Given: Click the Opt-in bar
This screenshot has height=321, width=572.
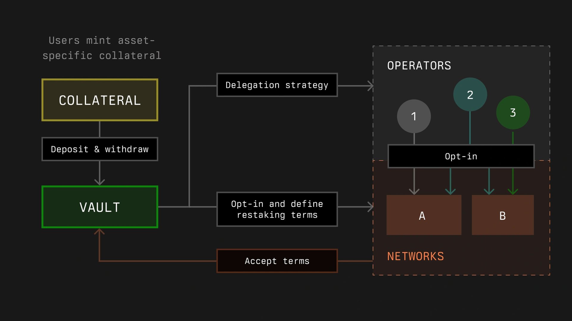Looking at the screenshot, I should click(x=461, y=156).
